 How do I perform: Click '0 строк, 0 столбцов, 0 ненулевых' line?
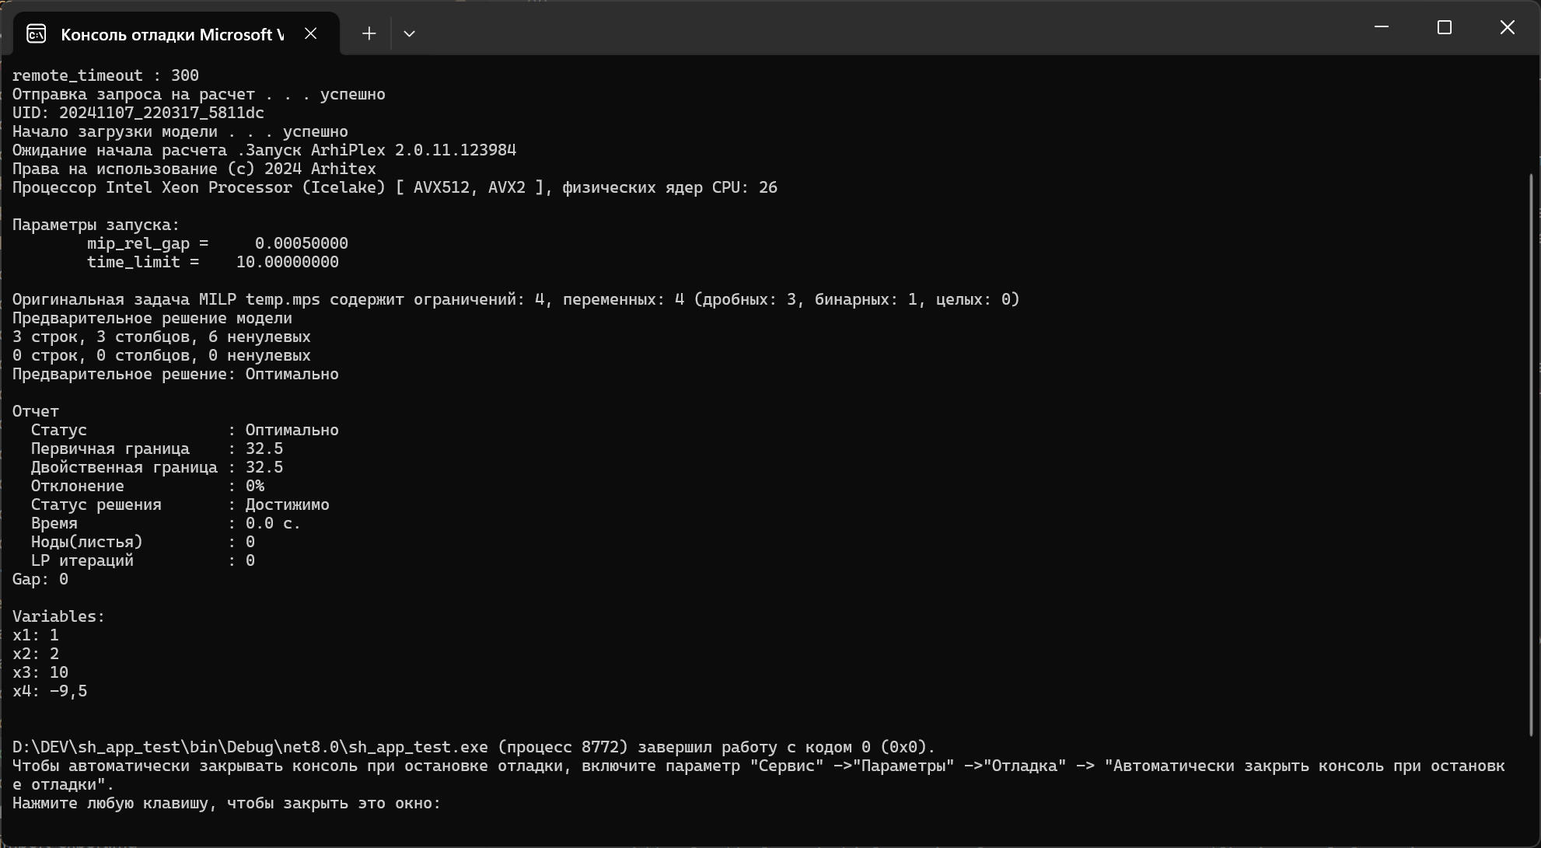click(162, 355)
